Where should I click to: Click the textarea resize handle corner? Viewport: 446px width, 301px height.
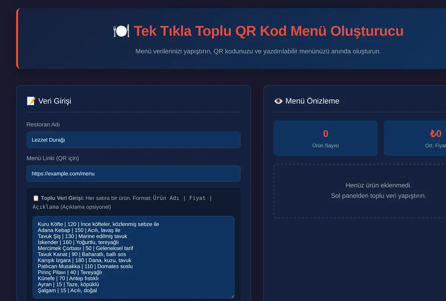tap(232, 296)
